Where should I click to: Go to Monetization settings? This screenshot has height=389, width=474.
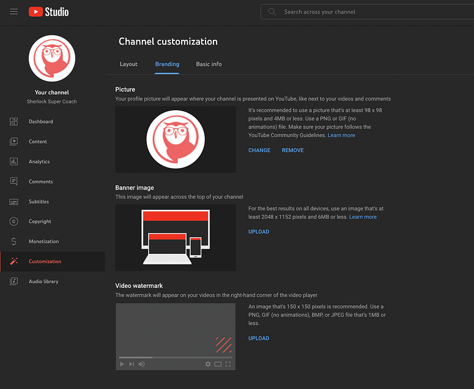(x=43, y=242)
